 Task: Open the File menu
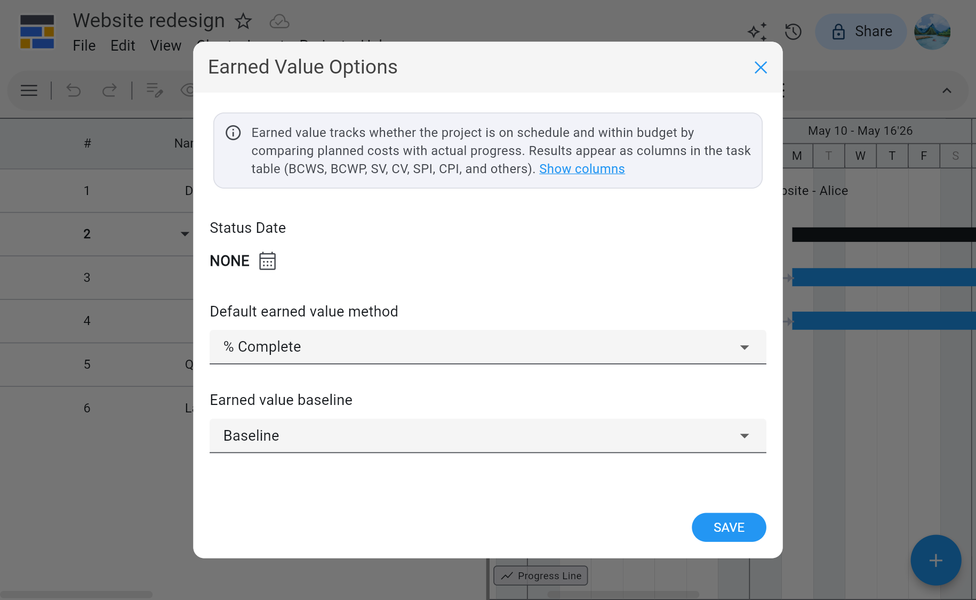(x=84, y=45)
